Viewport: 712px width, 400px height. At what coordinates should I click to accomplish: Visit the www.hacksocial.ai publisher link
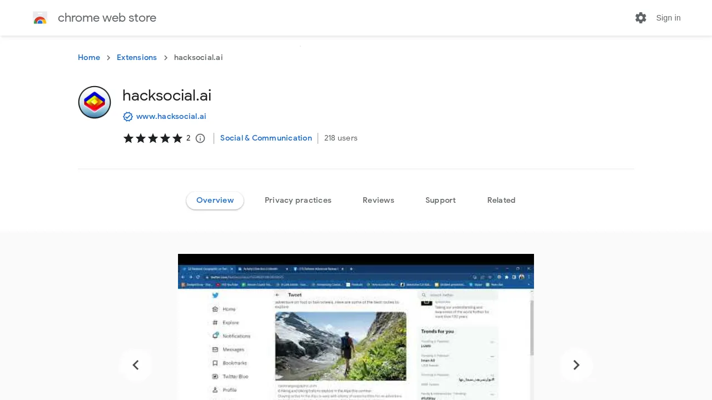[171, 117]
